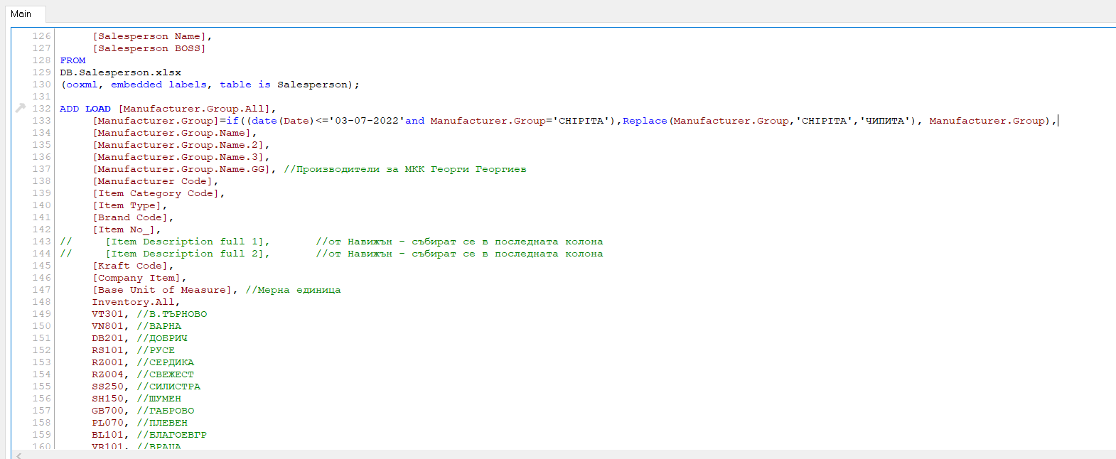Click [Manufacturer.Group.Name.2] field
1116x459 pixels.
(x=178, y=145)
